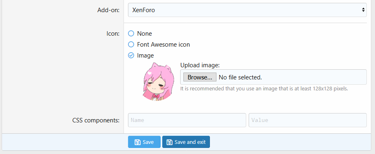Click the "Upload image:" label

pos(200,65)
